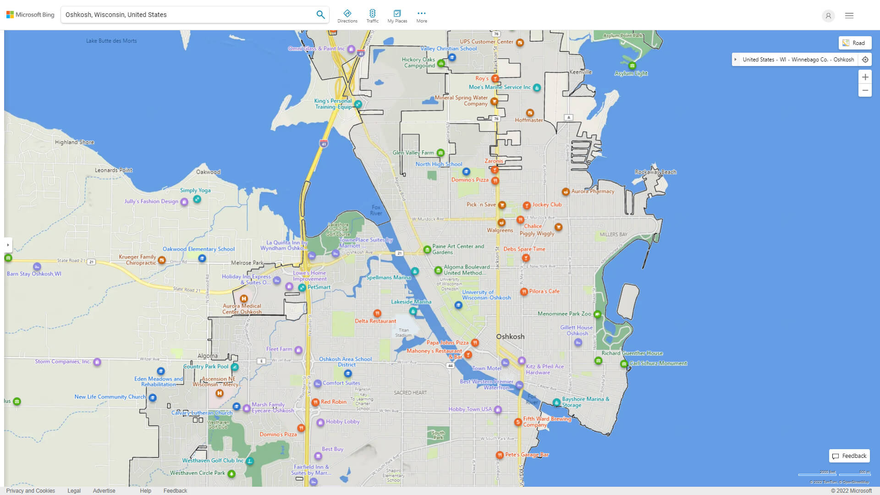
Task: Open the hamburger settings menu
Action: [x=849, y=16]
